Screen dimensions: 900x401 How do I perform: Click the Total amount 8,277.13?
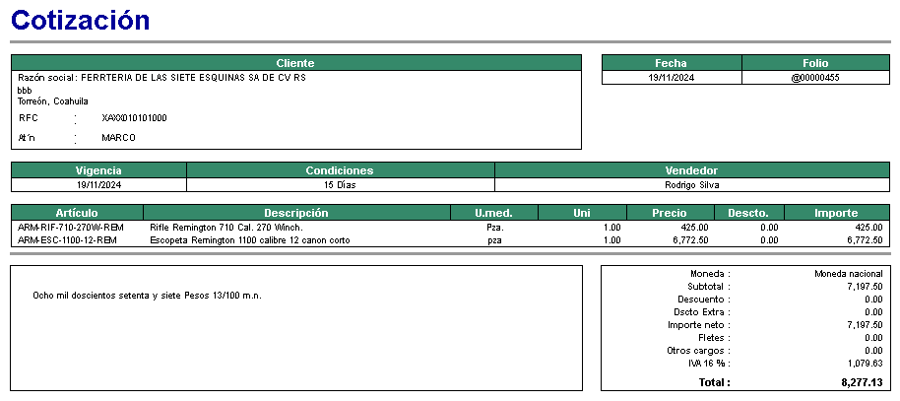[x=862, y=382]
